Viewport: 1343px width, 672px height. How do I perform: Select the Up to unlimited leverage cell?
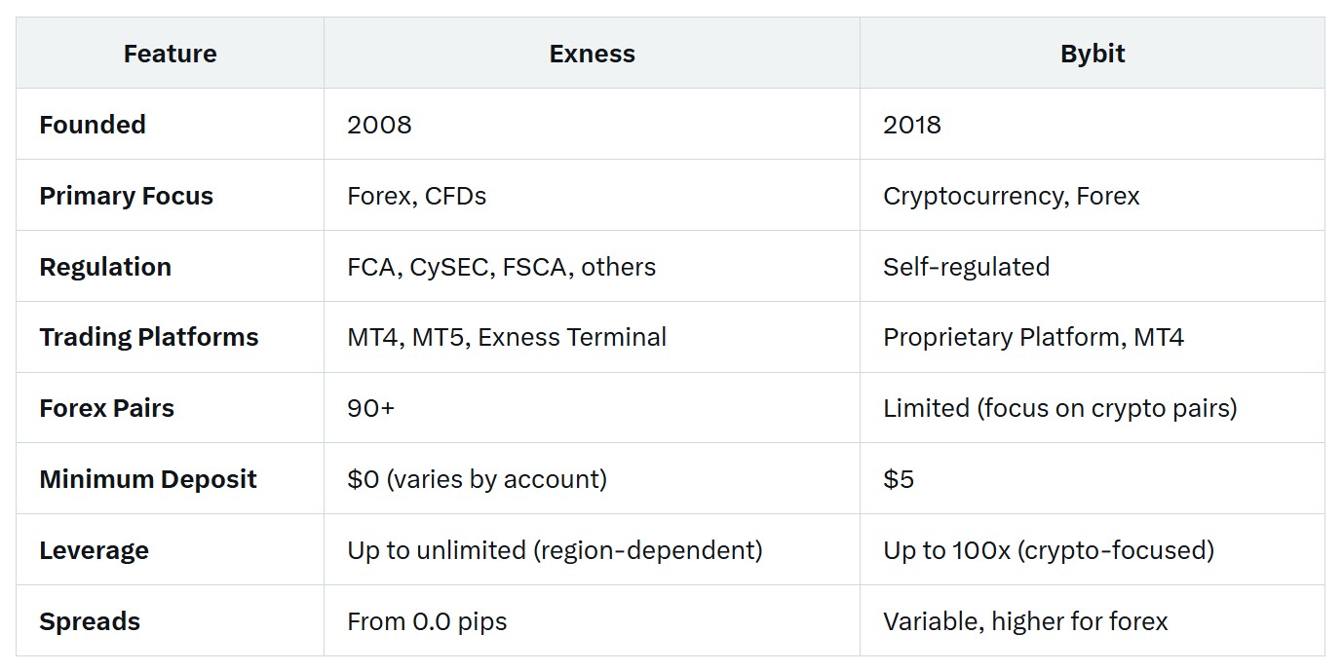[555, 550]
